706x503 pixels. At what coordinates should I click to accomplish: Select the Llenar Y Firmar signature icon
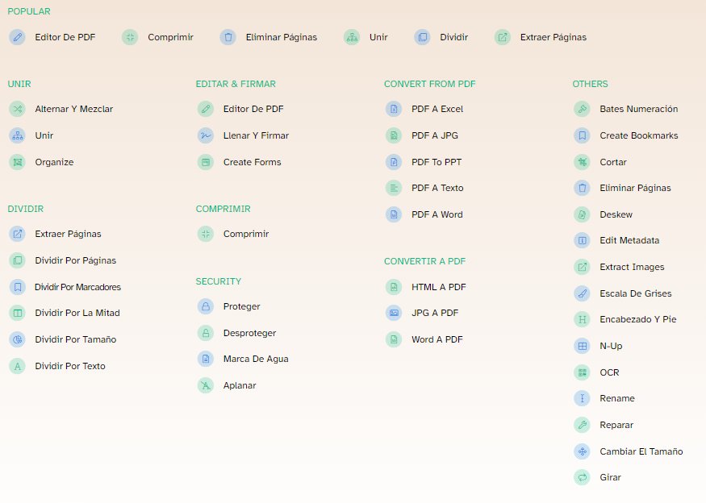point(205,135)
